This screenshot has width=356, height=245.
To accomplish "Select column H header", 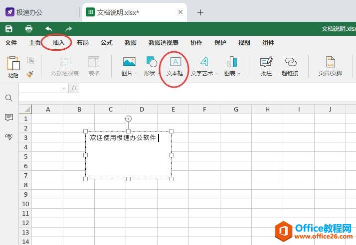I will click(x=267, y=110).
